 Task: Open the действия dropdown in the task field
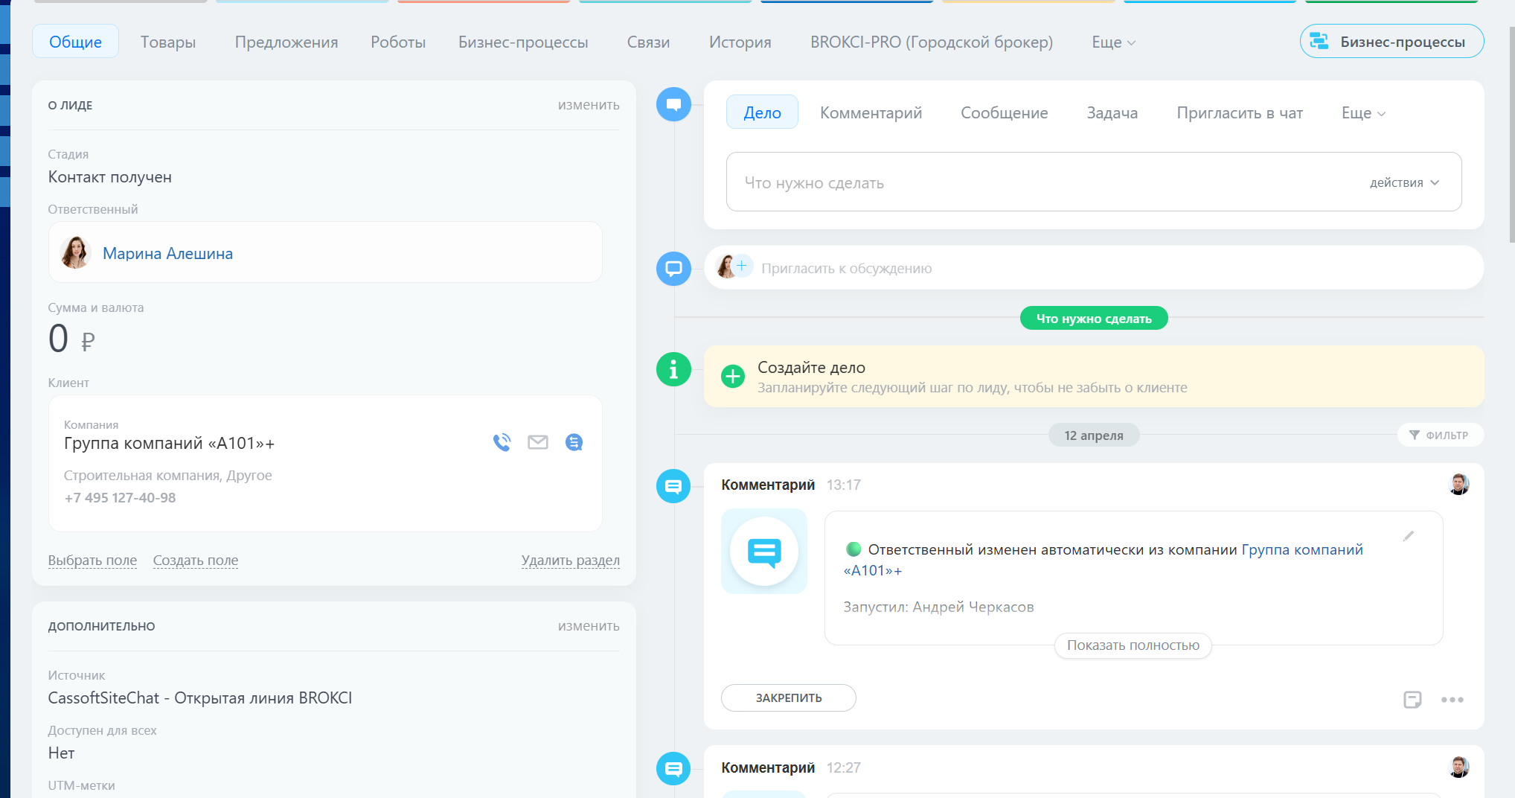(1404, 182)
